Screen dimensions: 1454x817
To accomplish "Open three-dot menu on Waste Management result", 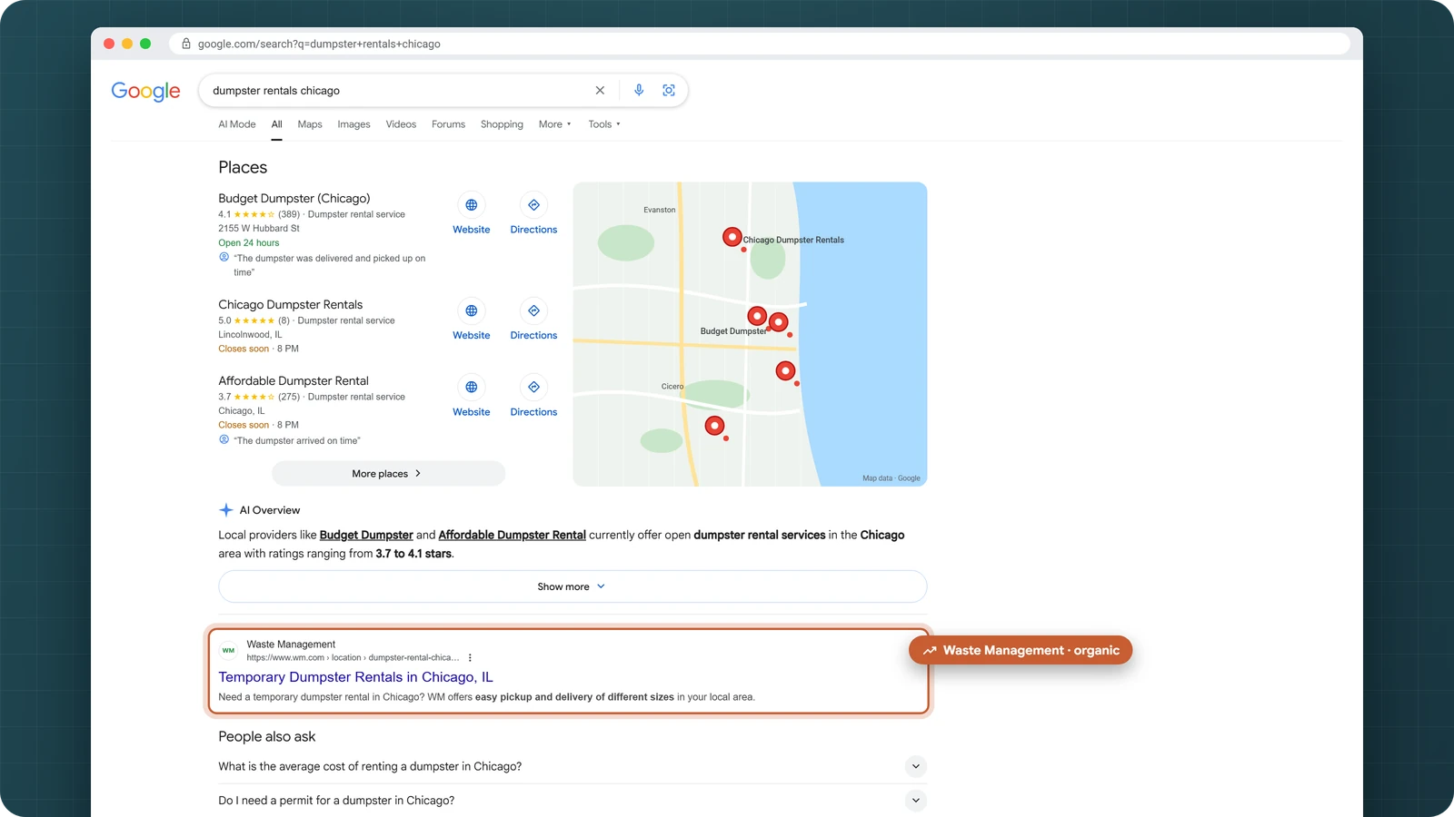I will pyautogui.click(x=470, y=657).
